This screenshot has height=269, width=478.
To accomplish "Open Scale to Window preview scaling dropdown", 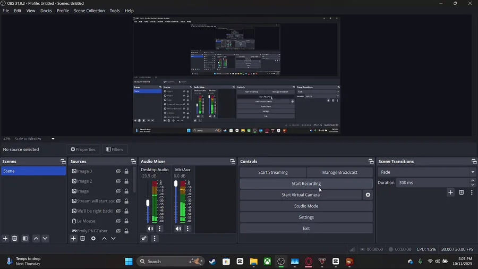I will (35, 139).
